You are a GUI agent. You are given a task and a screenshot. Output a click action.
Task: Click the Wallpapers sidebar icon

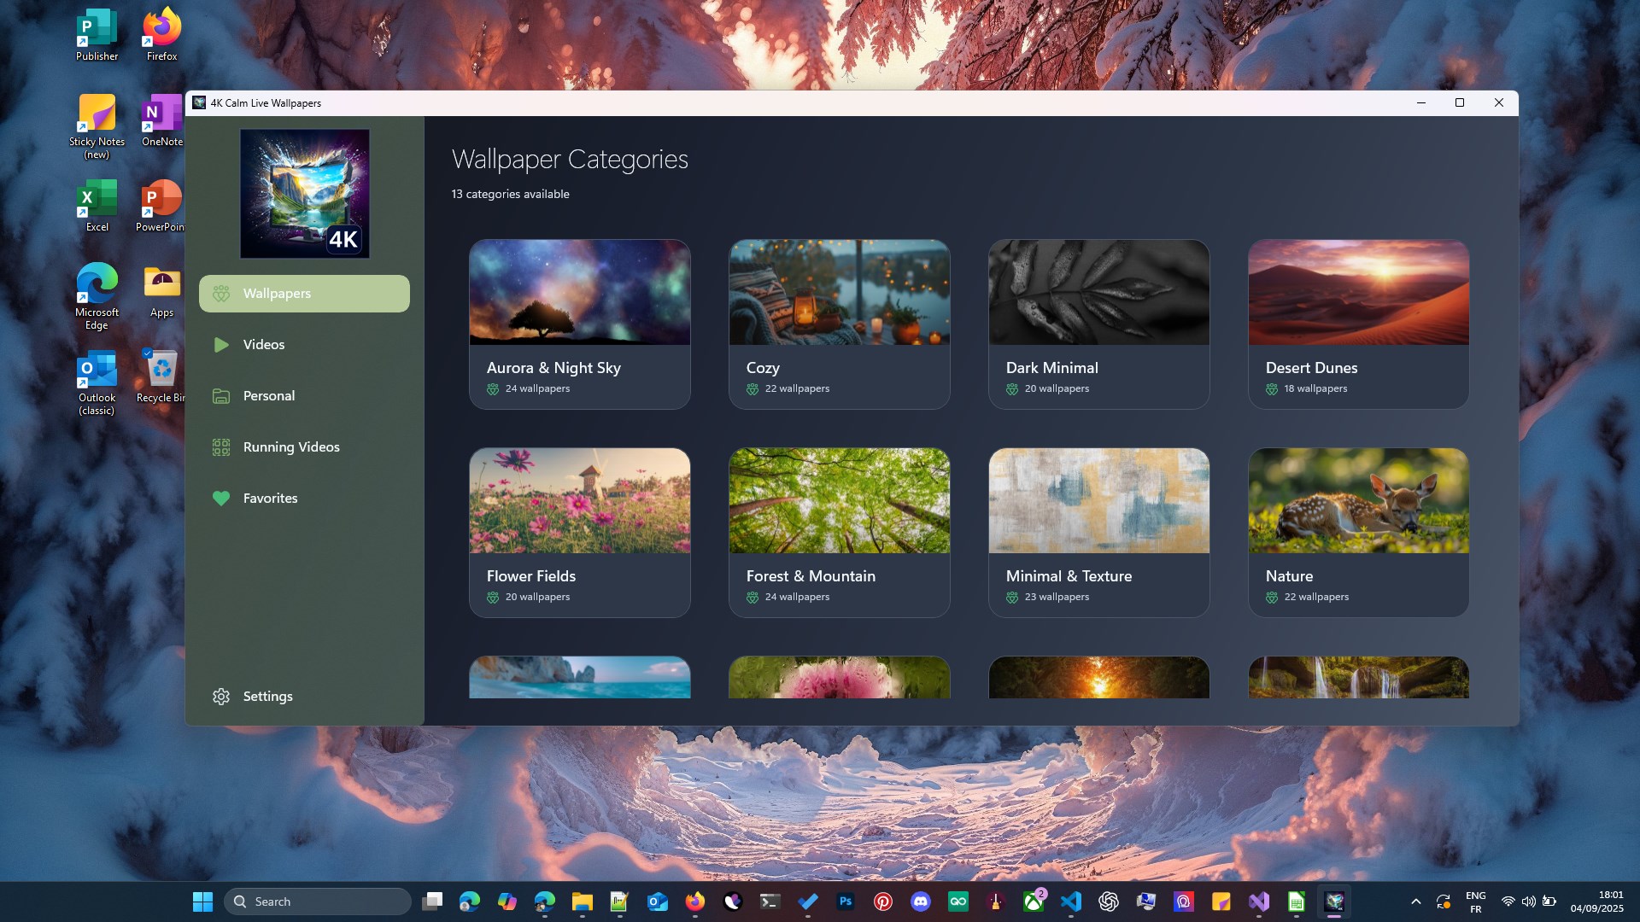click(x=221, y=294)
